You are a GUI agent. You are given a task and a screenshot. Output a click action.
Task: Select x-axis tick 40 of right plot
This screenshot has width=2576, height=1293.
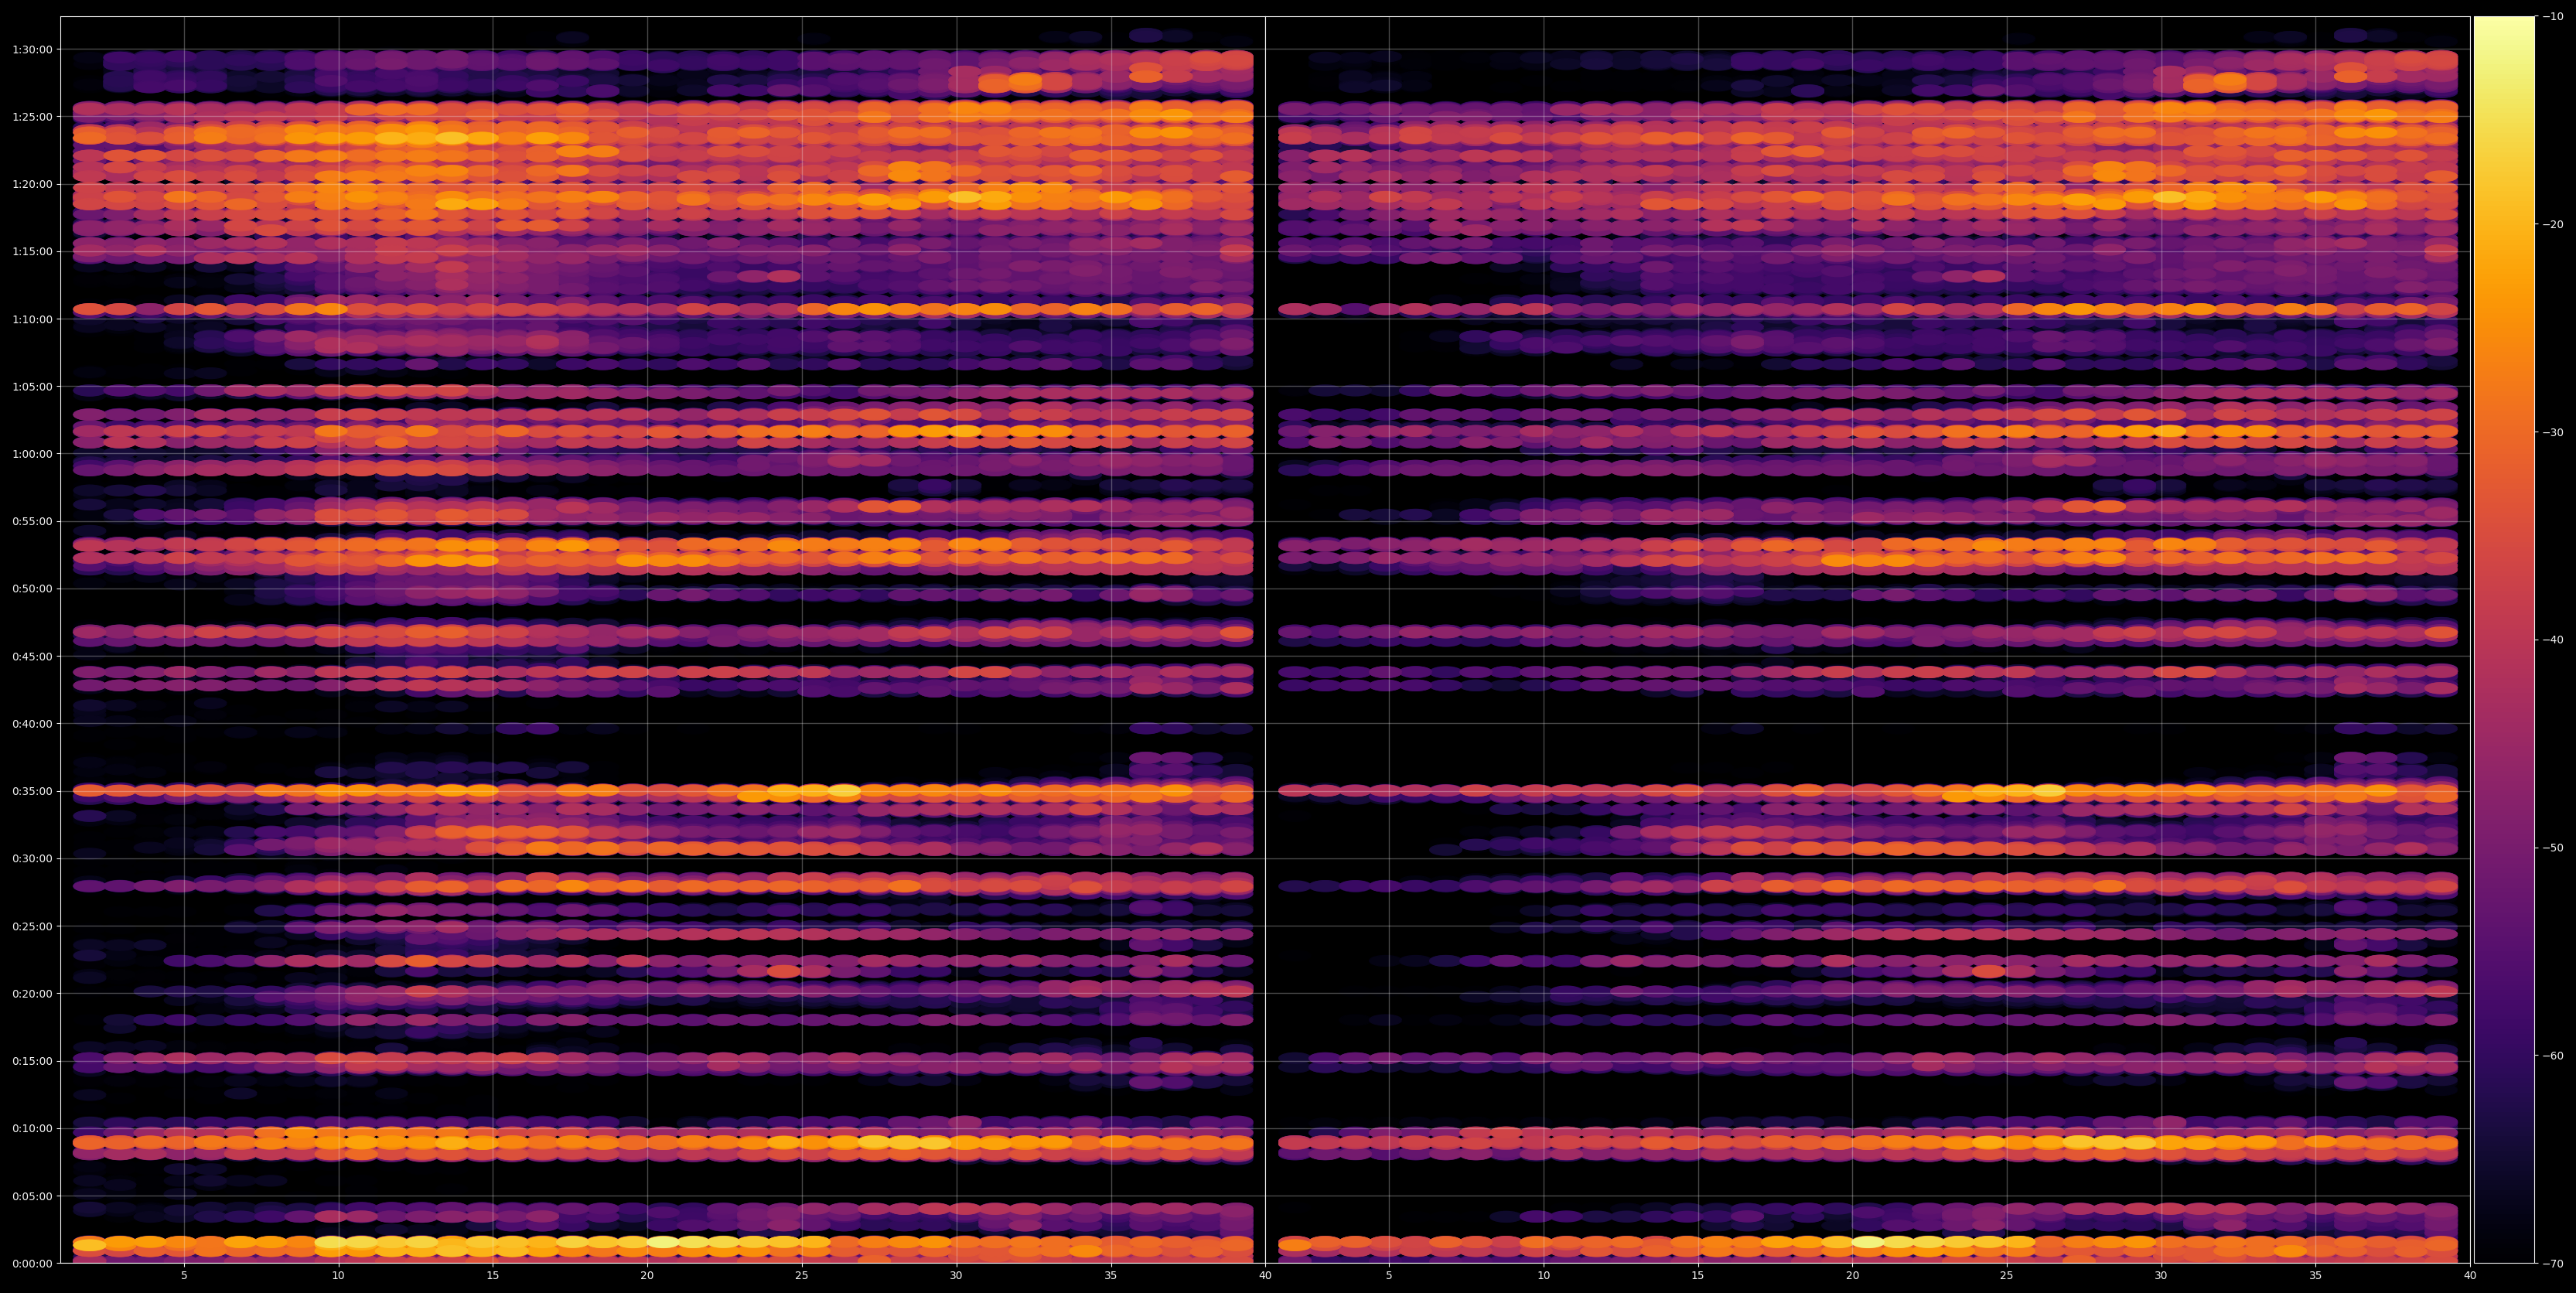[x=2470, y=1276]
